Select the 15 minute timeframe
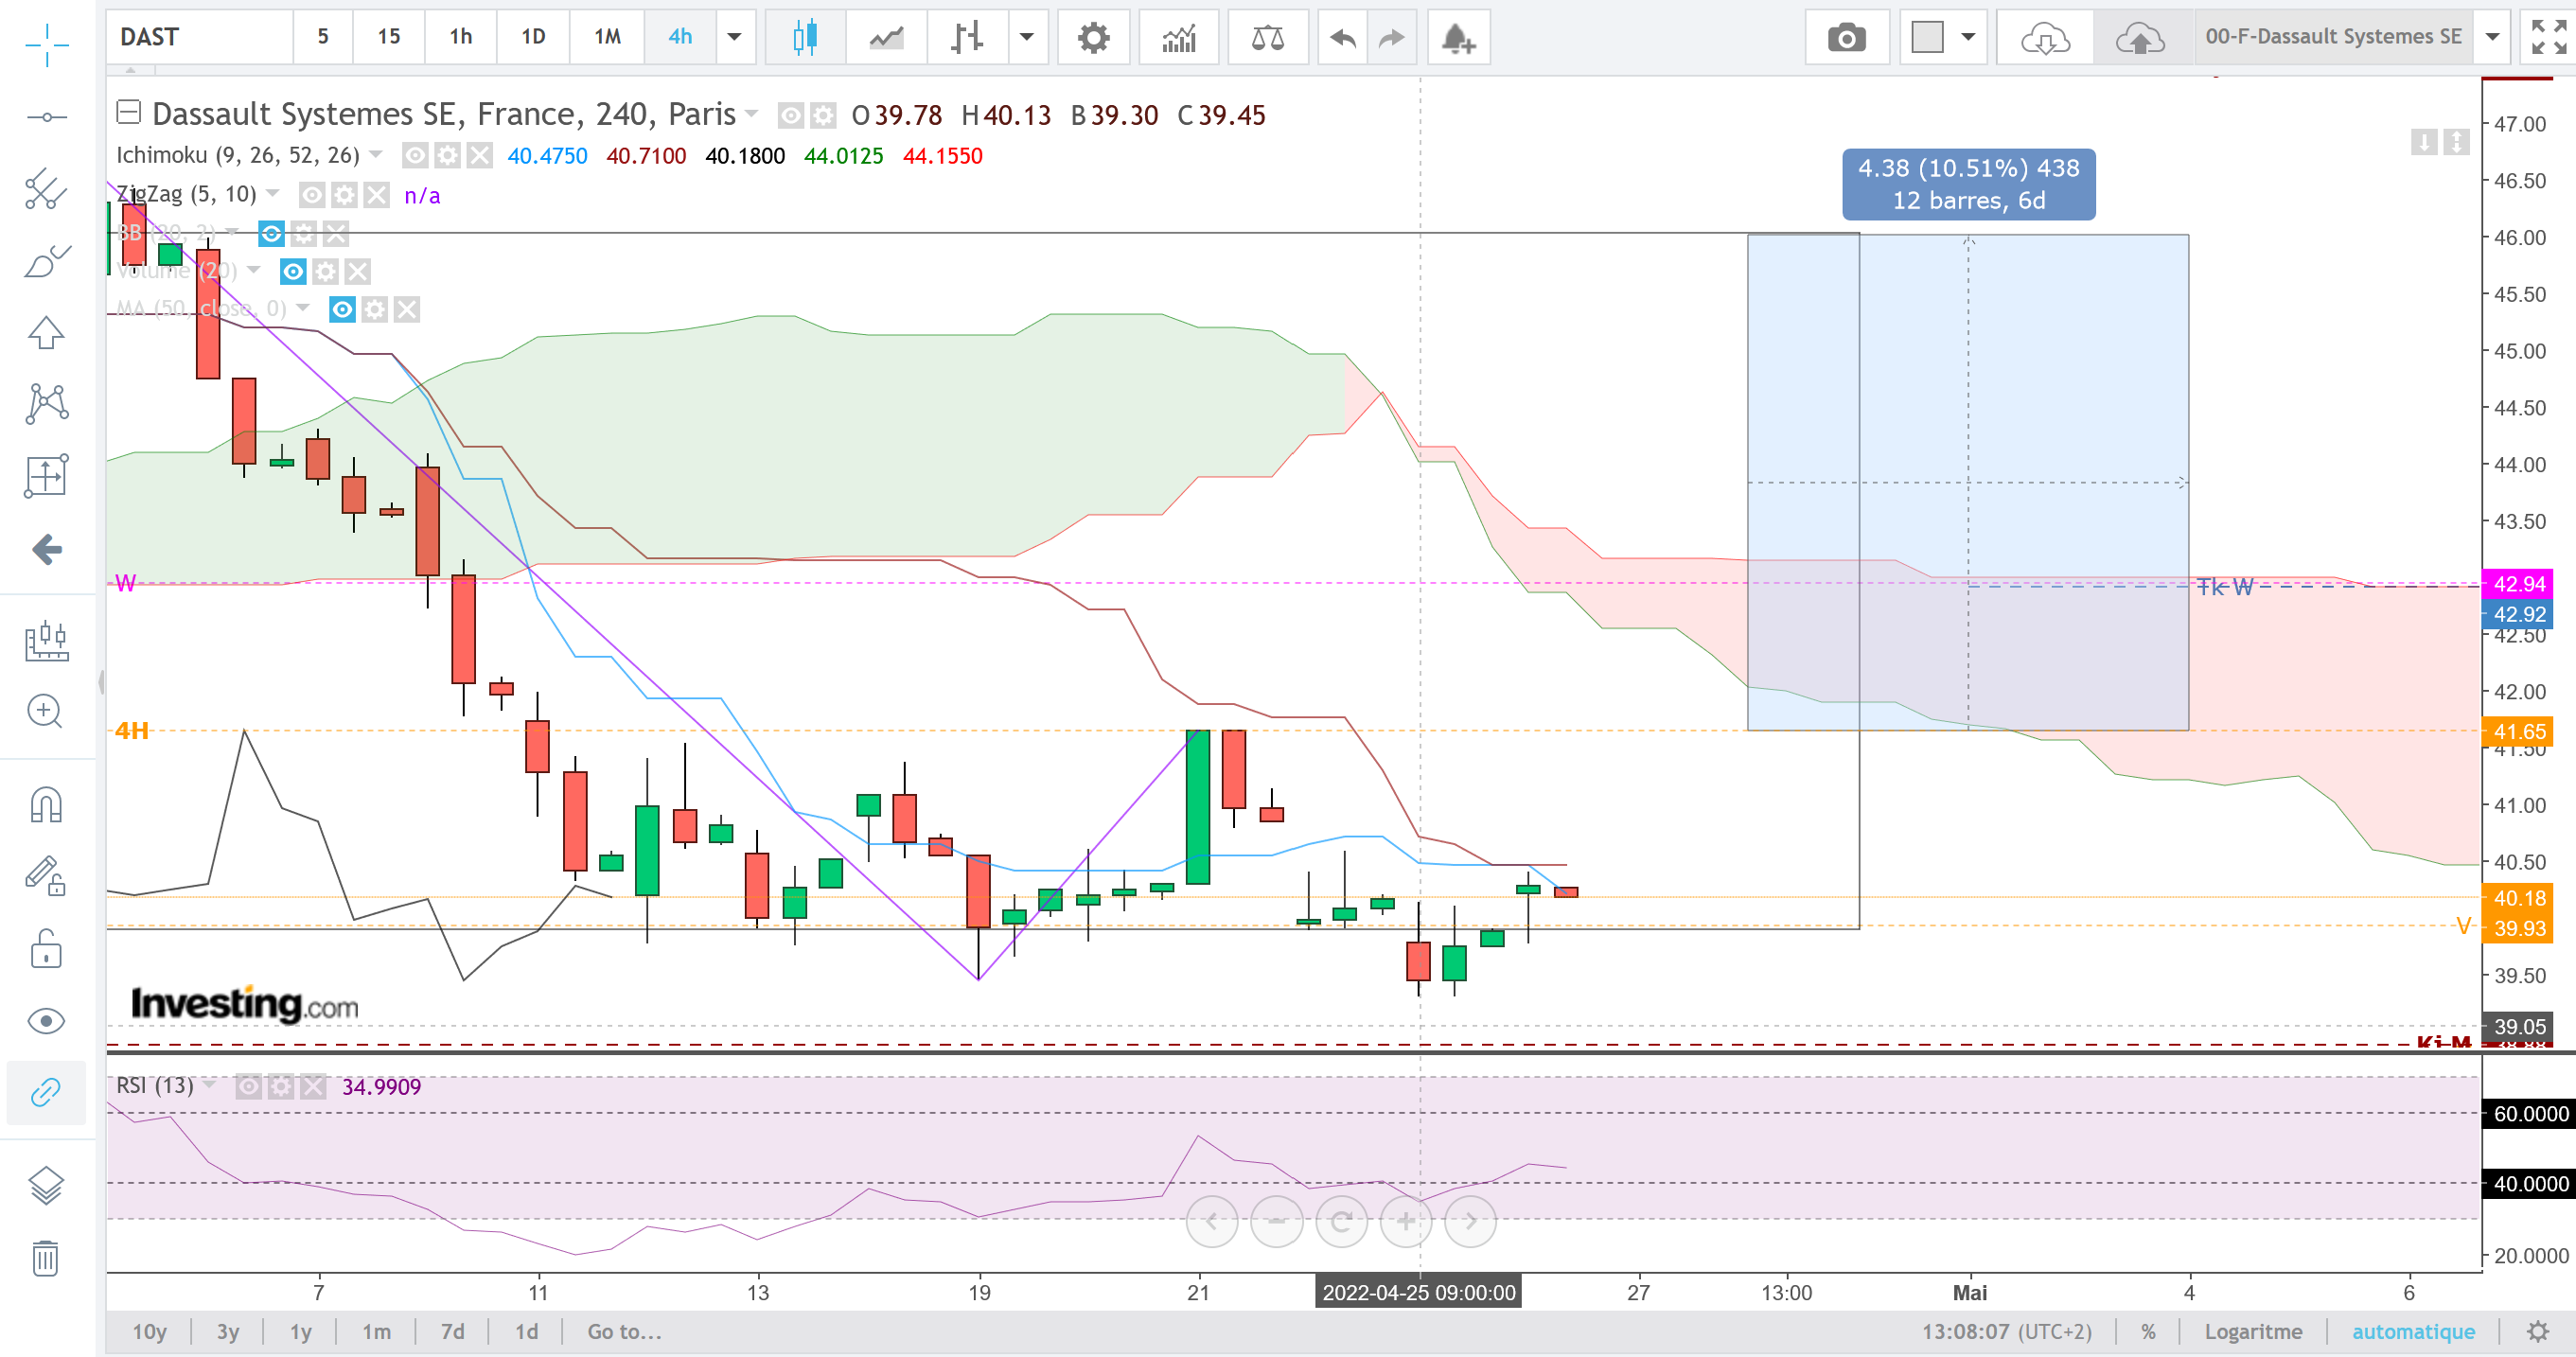 pos(388,37)
